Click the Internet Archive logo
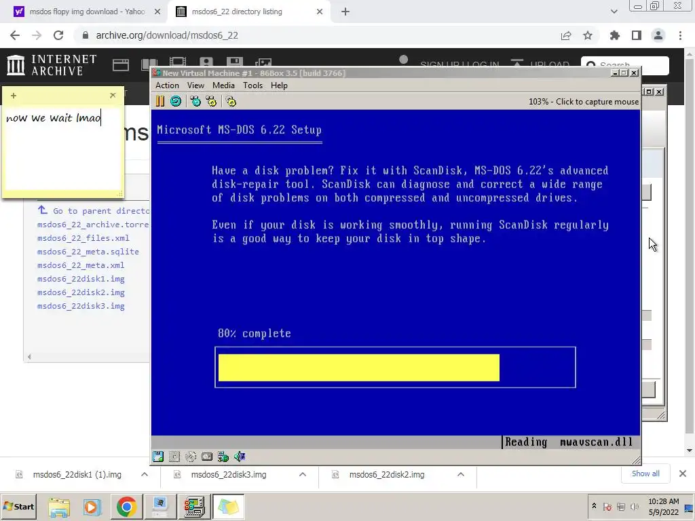Viewport: 695px width, 521px height. [x=52, y=65]
